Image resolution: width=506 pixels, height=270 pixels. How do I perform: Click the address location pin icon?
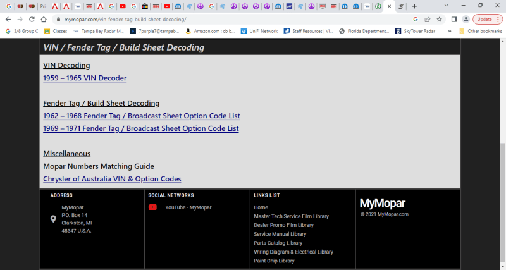click(x=53, y=219)
